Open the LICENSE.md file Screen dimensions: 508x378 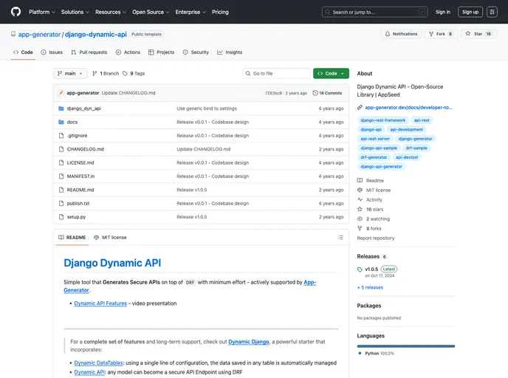click(80, 163)
